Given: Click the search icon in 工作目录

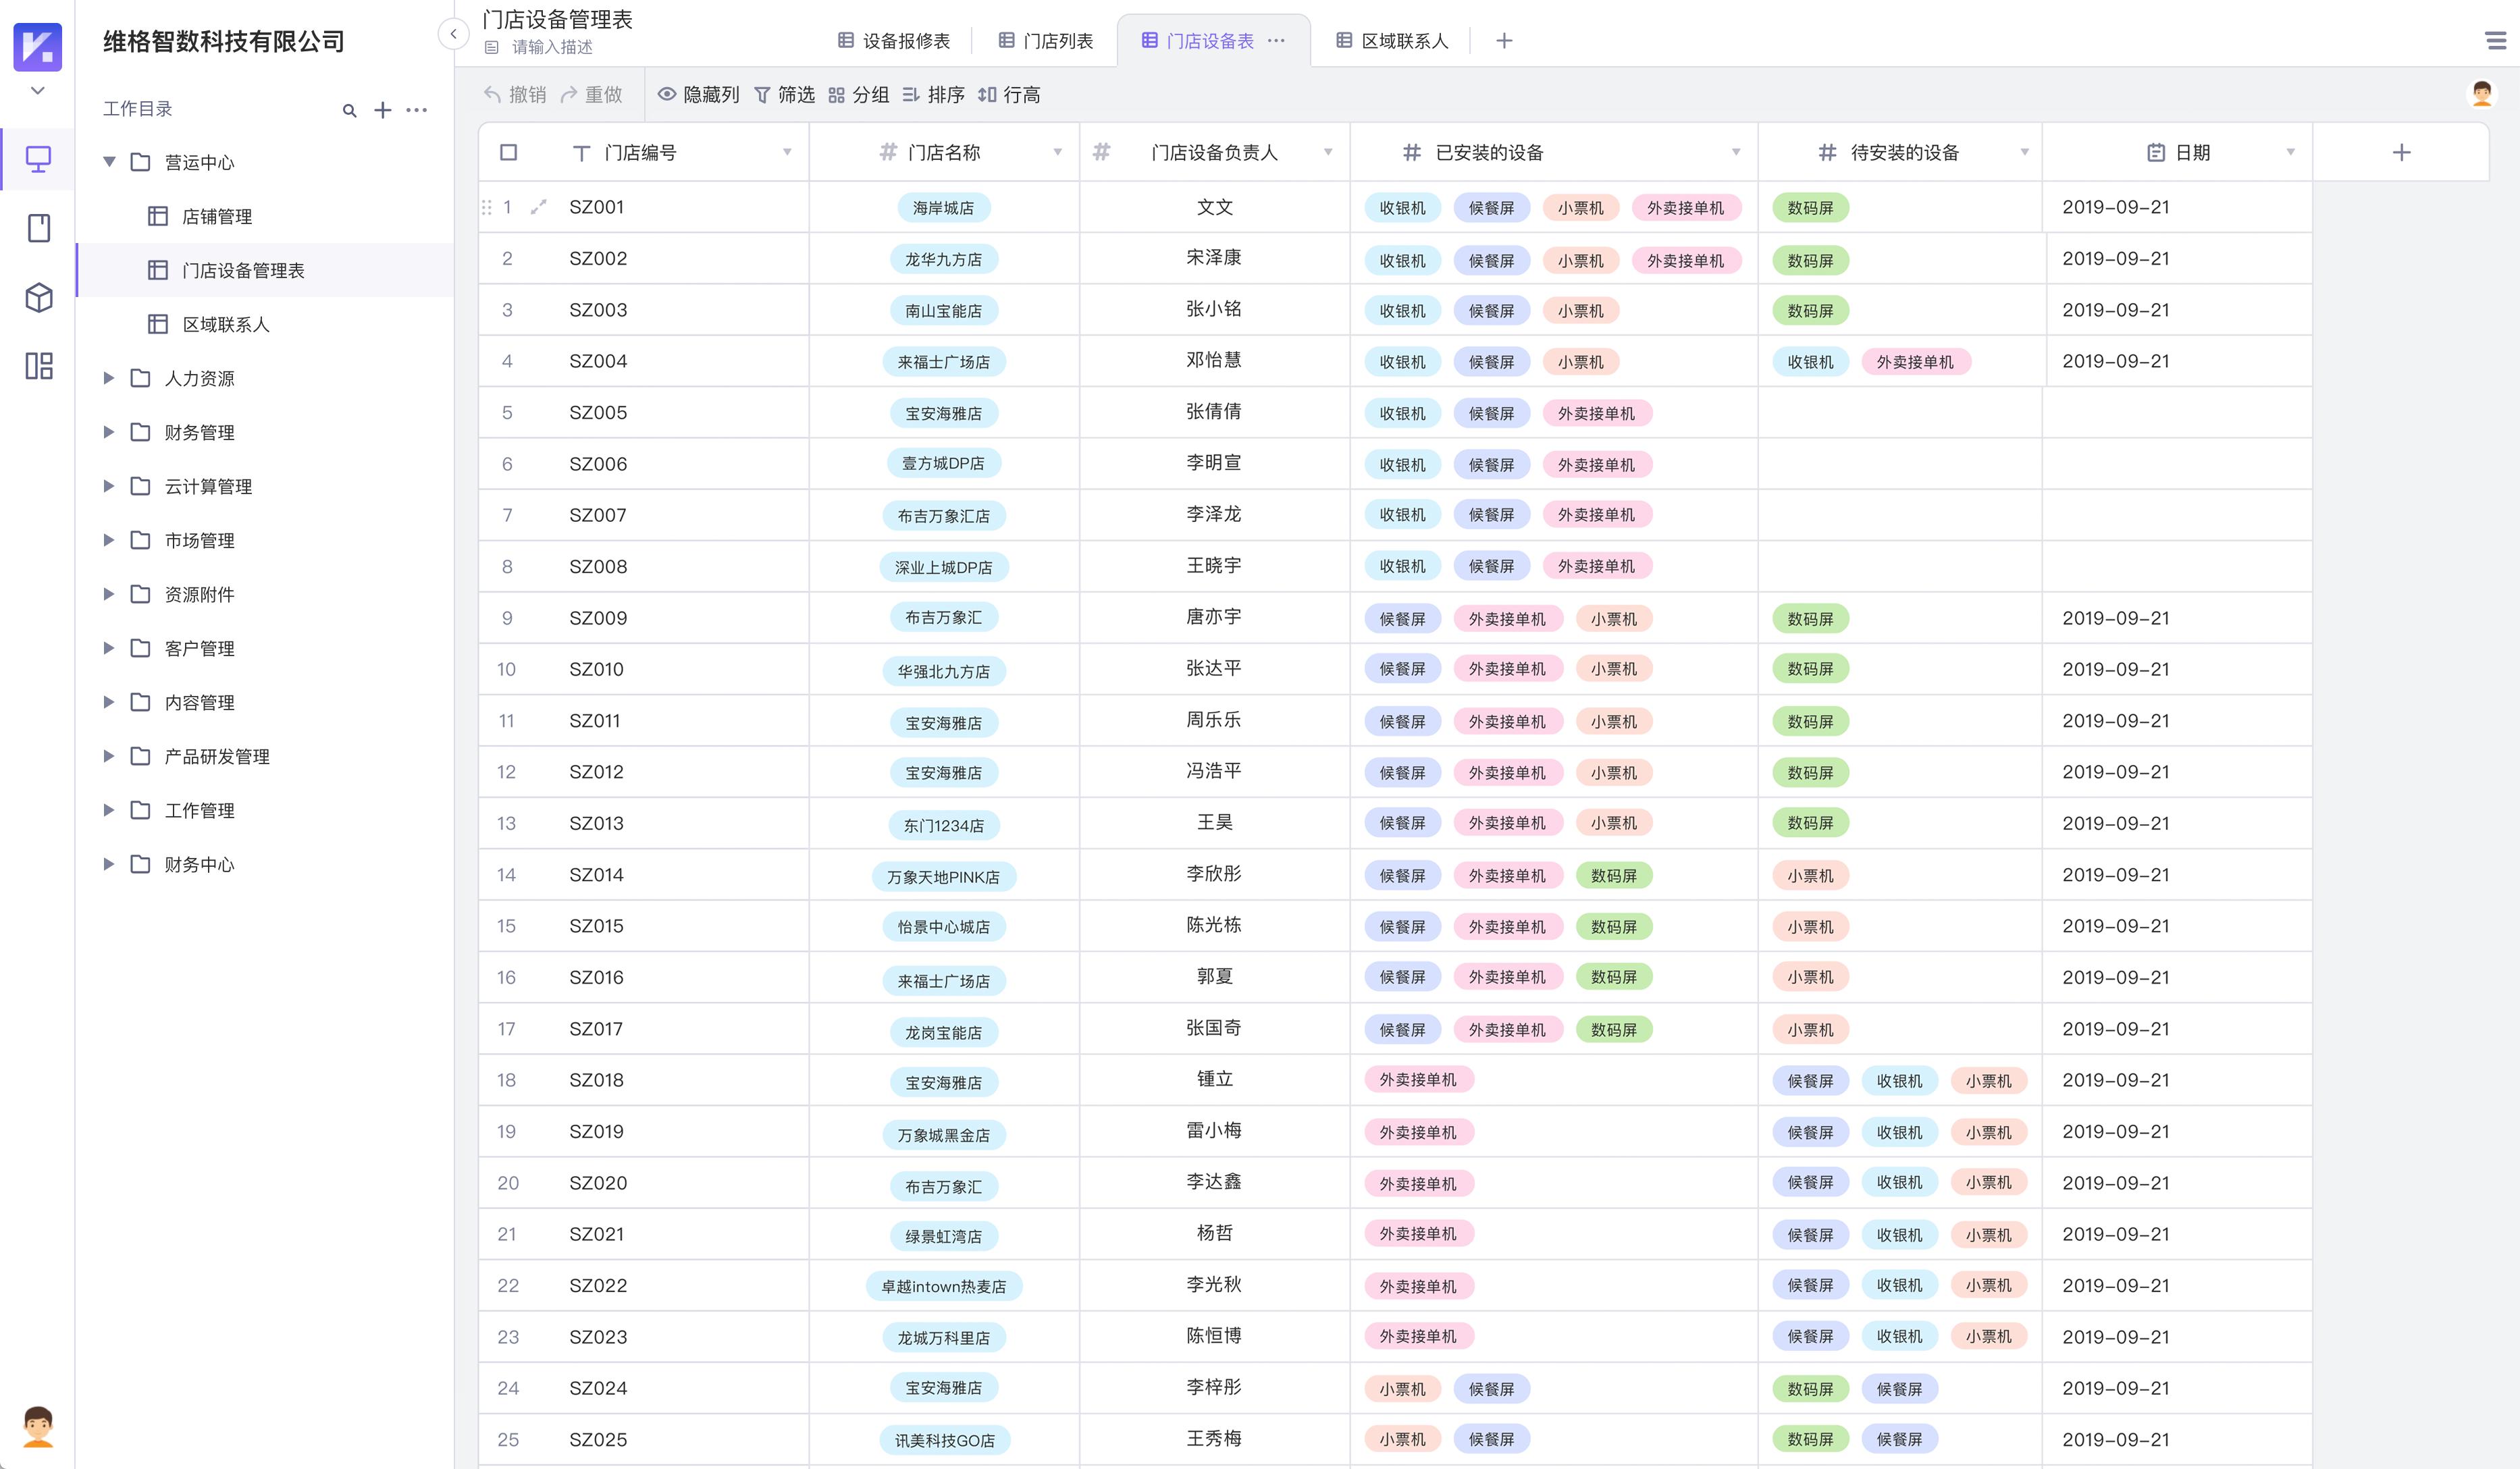Looking at the screenshot, I should pos(349,110).
